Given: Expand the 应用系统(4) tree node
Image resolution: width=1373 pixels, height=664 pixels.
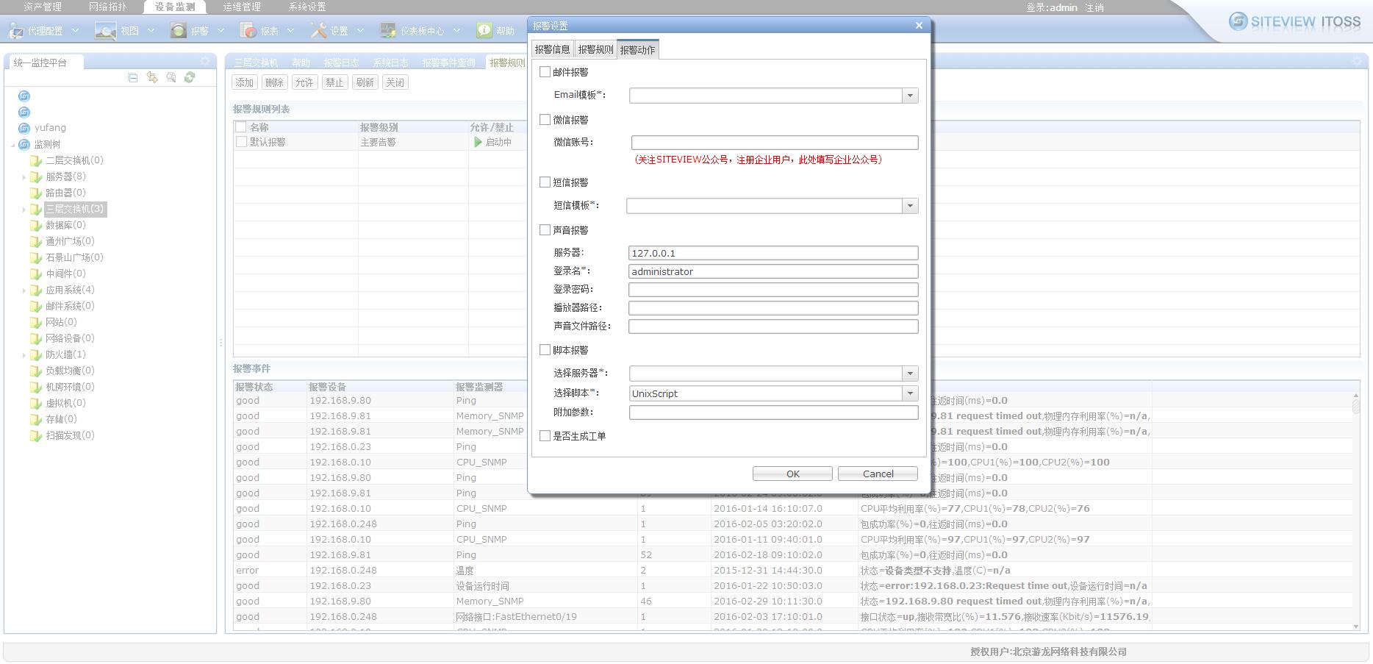Looking at the screenshot, I should point(24,290).
